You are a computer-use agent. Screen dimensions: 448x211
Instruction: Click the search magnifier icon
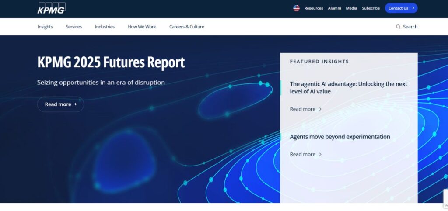tap(398, 27)
